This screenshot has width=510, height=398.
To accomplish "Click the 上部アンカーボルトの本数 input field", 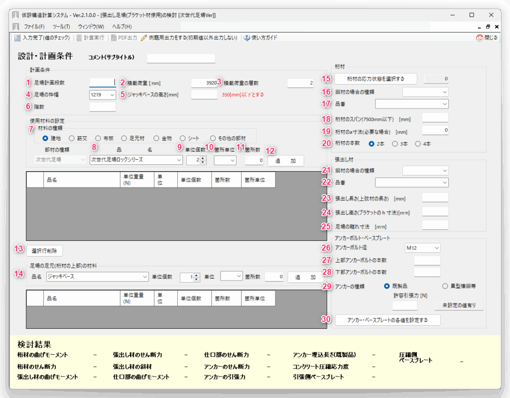I will click(x=427, y=260).
